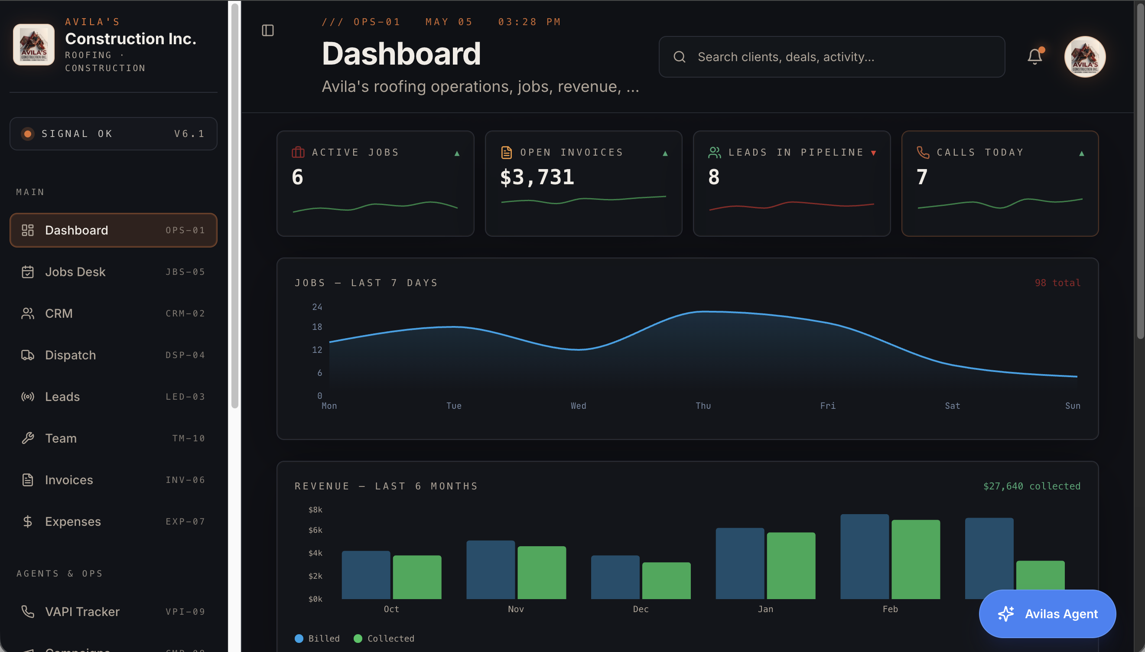
Task: Click the orange signal status dot
Action: (x=28, y=134)
